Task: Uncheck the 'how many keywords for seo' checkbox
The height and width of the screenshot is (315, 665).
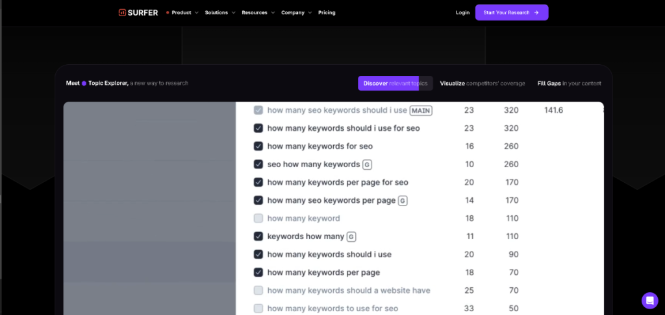Action: coord(258,146)
